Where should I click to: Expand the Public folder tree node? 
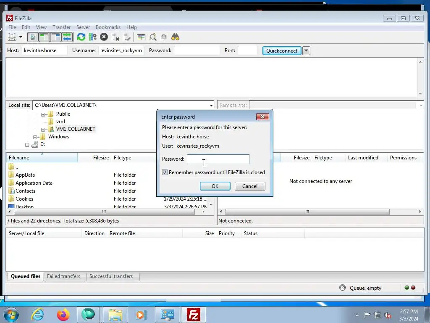43,114
